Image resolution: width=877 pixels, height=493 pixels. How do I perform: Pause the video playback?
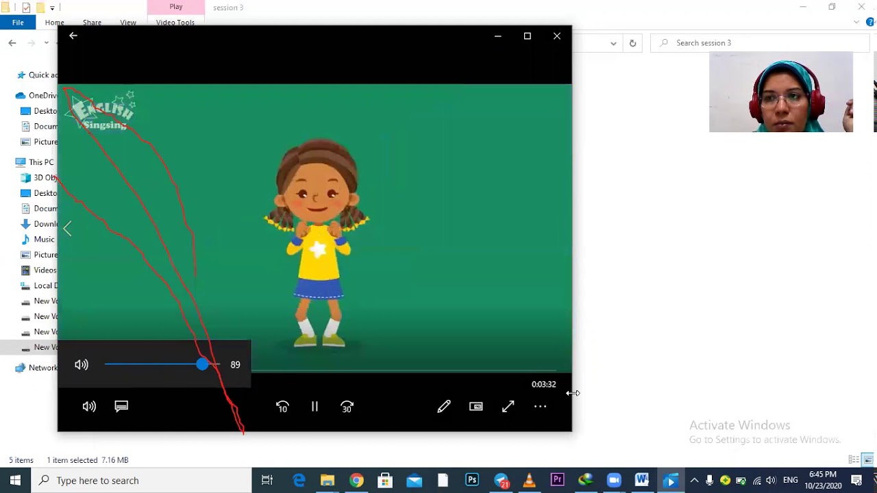click(x=314, y=407)
